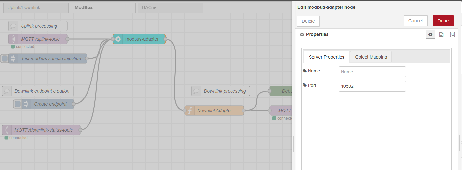Open the Object Mapping tab
The image size is (462, 170).
click(371, 57)
